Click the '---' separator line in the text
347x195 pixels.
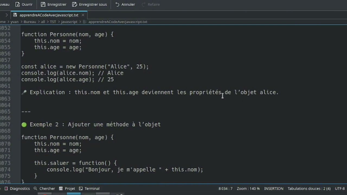(x=26, y=112)
